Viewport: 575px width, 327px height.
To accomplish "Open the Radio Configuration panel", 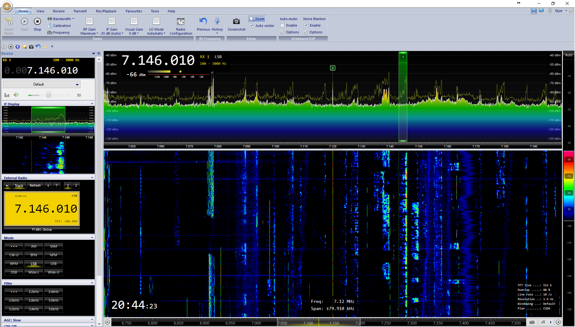I will tap(180, 26).
